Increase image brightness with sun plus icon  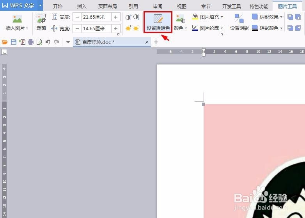[129, 28]
